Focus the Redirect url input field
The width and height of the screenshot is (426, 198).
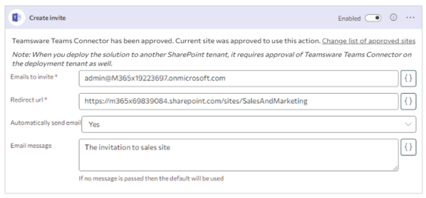(239, 101)
